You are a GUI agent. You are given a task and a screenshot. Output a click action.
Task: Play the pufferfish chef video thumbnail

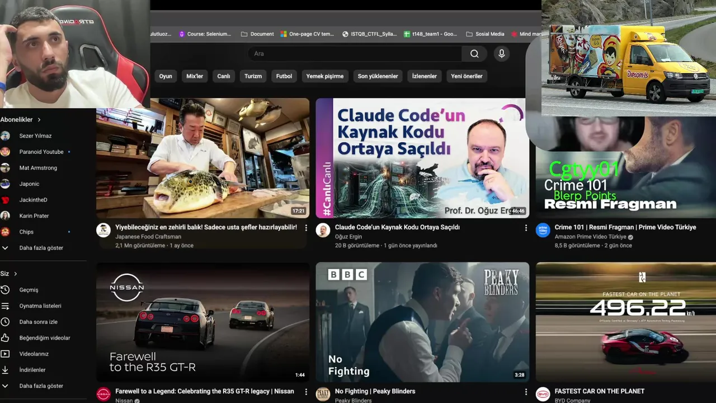pos(202,158)
